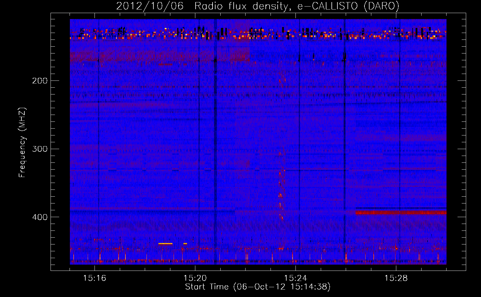Click the '15:16' time tick label
The height and width of the screenshot is (297, 481).
[x=95, y=278]
